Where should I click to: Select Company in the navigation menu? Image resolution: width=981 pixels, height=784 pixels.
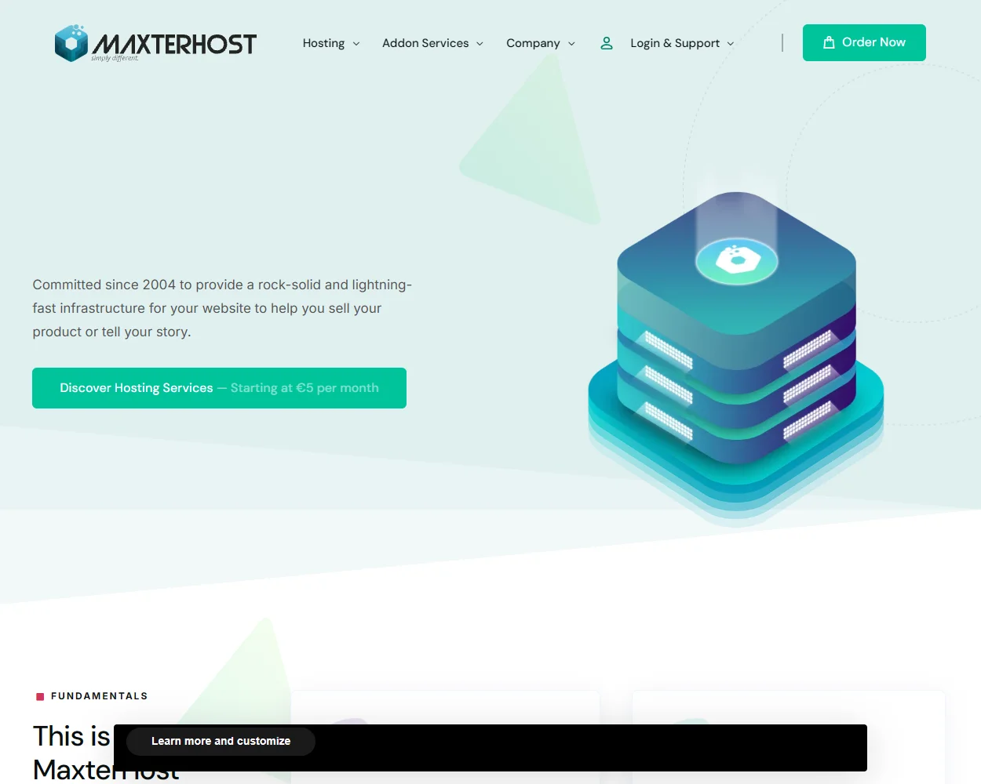point(534,43)
